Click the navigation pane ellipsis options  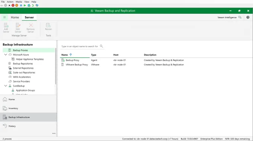pos(54,134)
